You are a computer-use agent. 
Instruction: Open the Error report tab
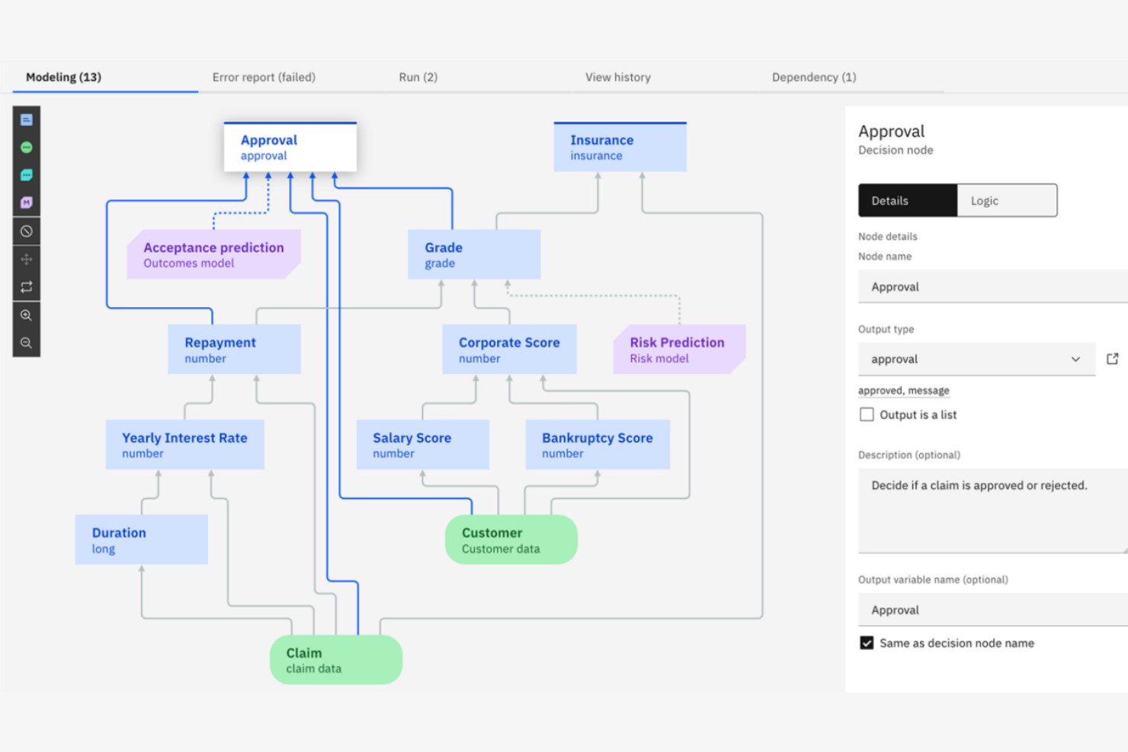pyautogui.click(x=264, y=77)
